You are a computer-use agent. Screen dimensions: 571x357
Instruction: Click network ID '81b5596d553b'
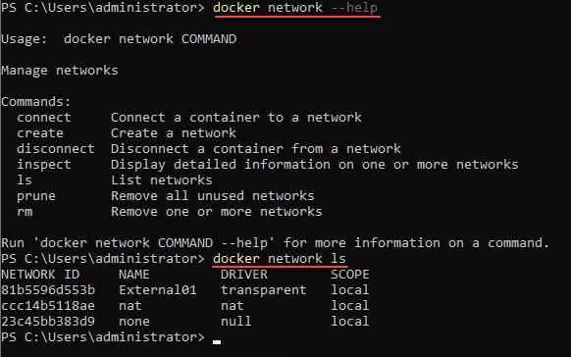pos(48,290)
